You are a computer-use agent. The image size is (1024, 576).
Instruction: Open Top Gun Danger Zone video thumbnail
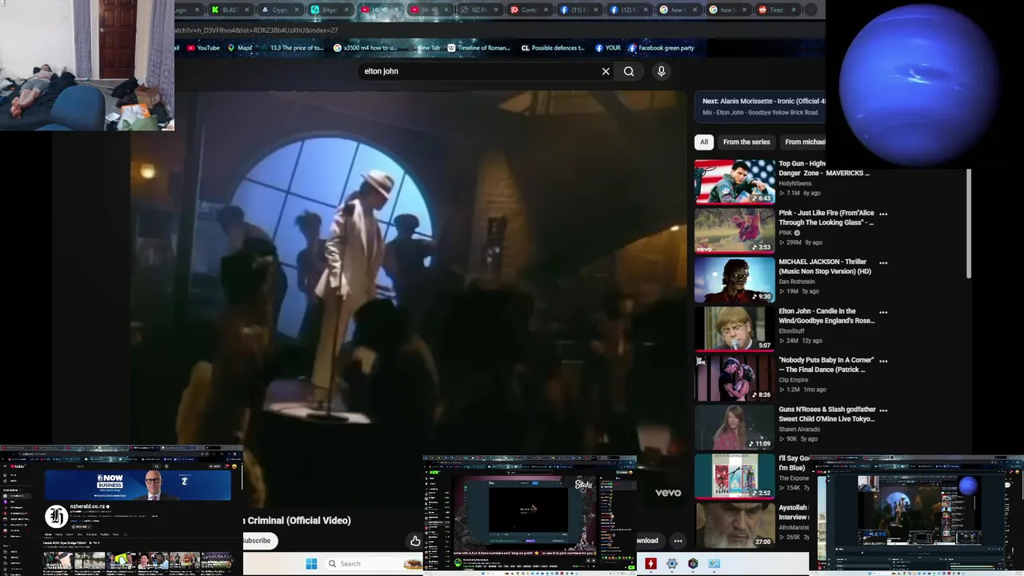point(734,182)
